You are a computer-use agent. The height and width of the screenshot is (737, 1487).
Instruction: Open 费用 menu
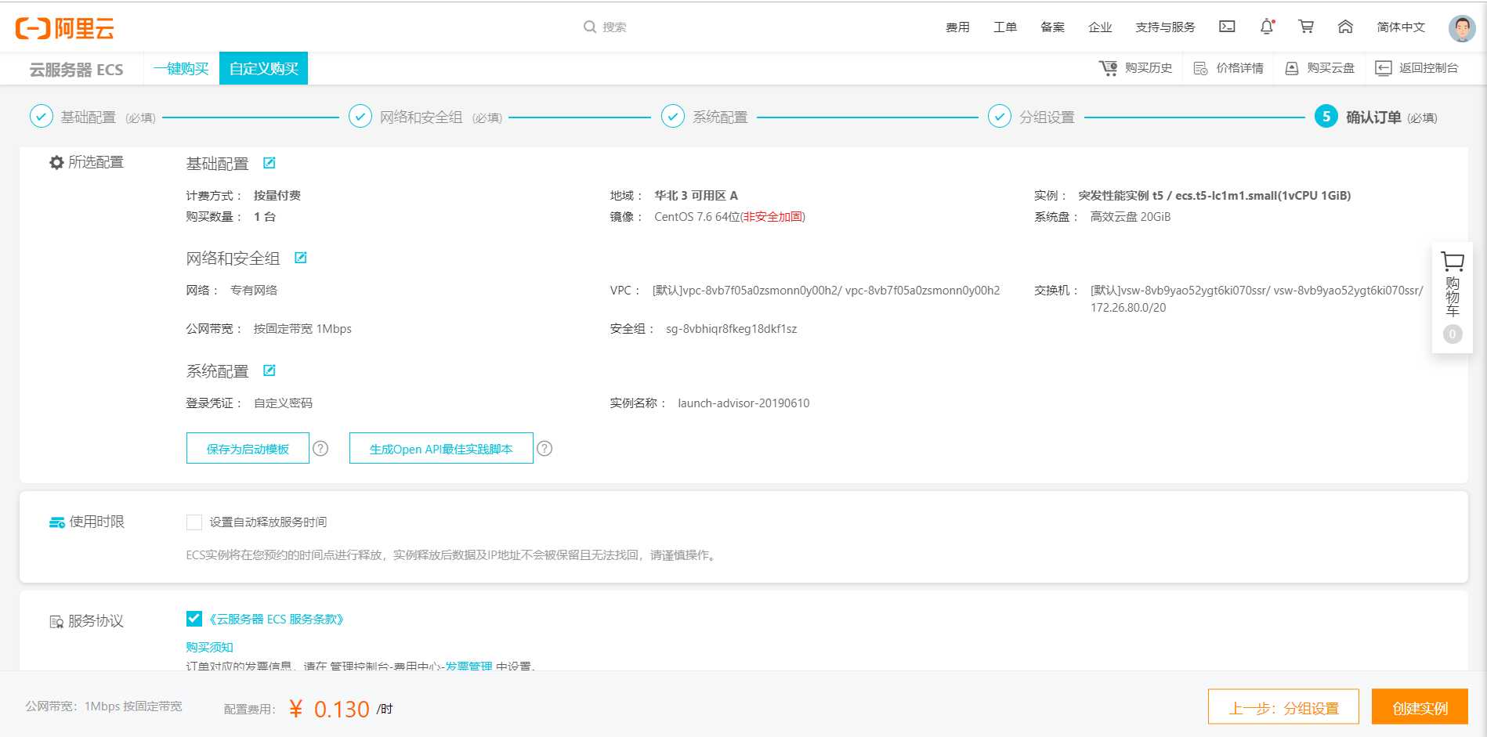pyautogui.click(x=957, y=27)
